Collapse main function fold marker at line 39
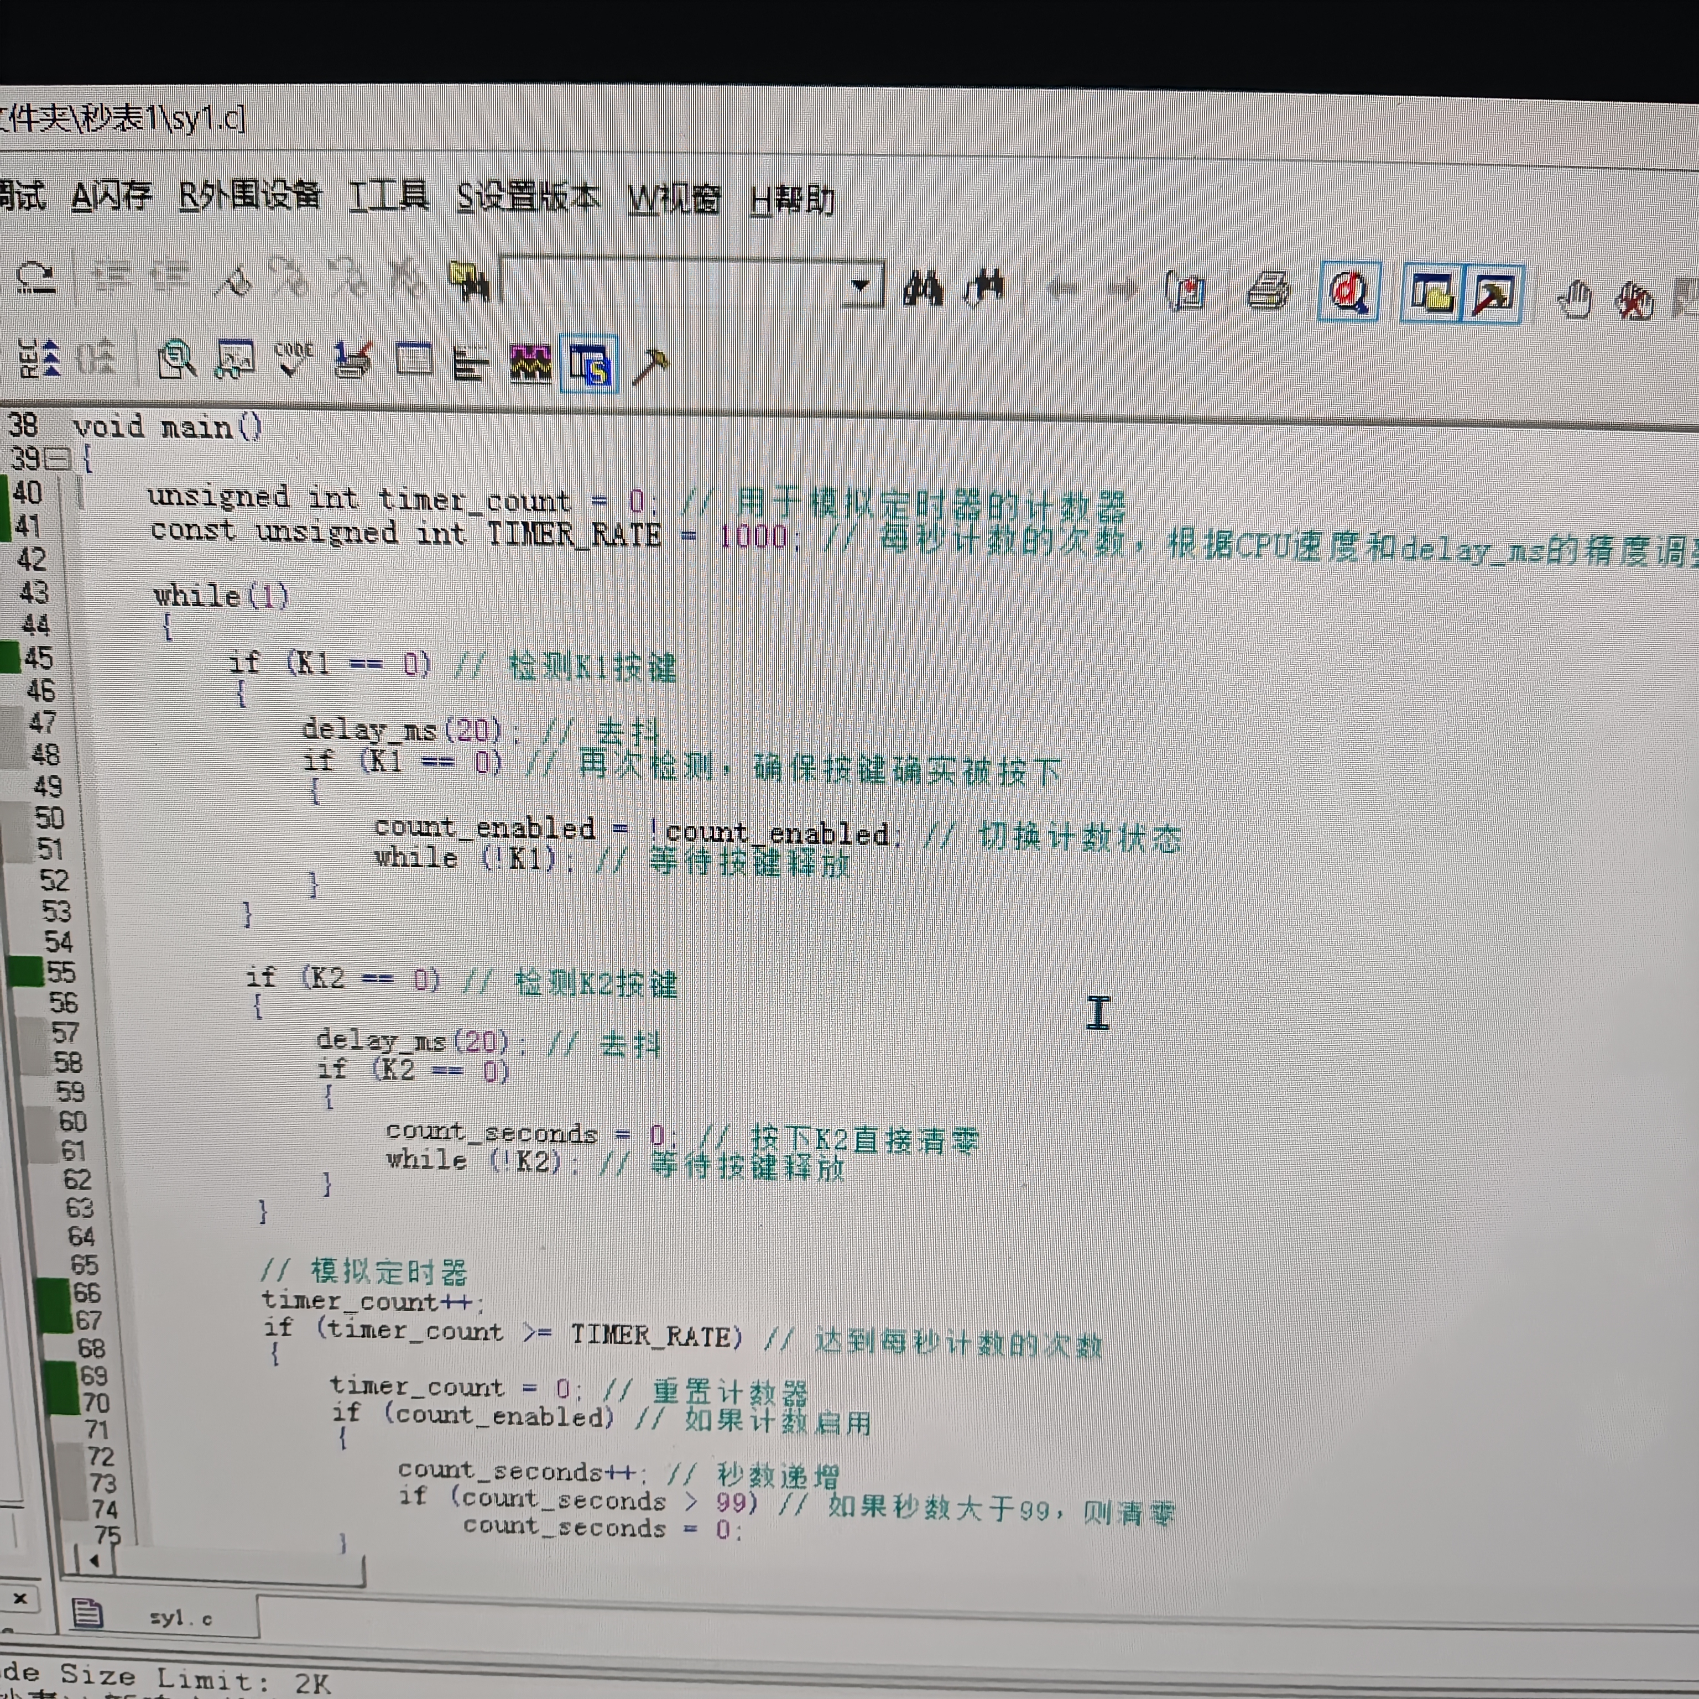The height and width of the screenshot is (1699, 1699). [57, 459]
